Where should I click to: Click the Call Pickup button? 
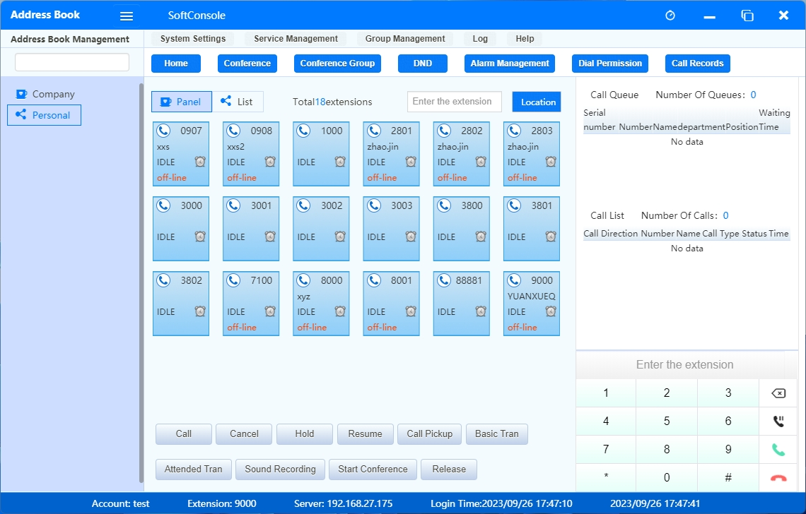(x=429, y=434)
